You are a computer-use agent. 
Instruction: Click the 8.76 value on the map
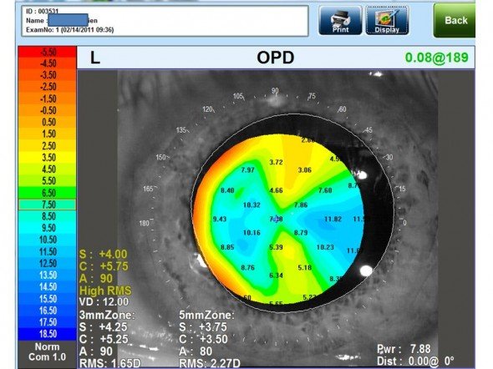(248, 267)
